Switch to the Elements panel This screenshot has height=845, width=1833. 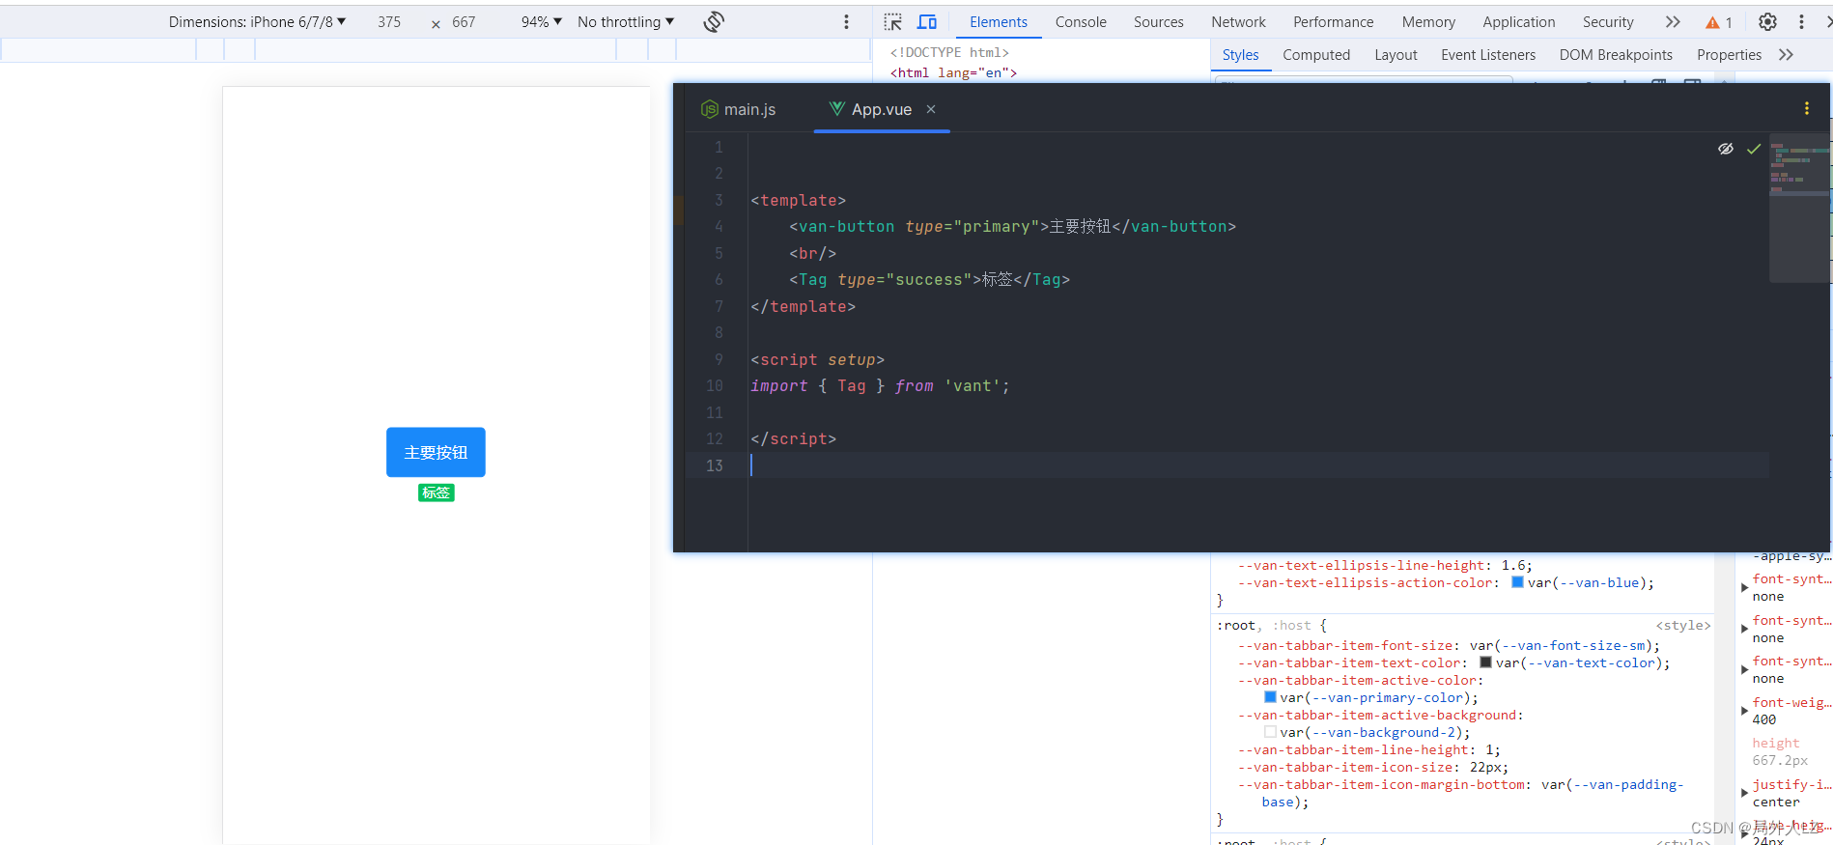coord(998,21)
